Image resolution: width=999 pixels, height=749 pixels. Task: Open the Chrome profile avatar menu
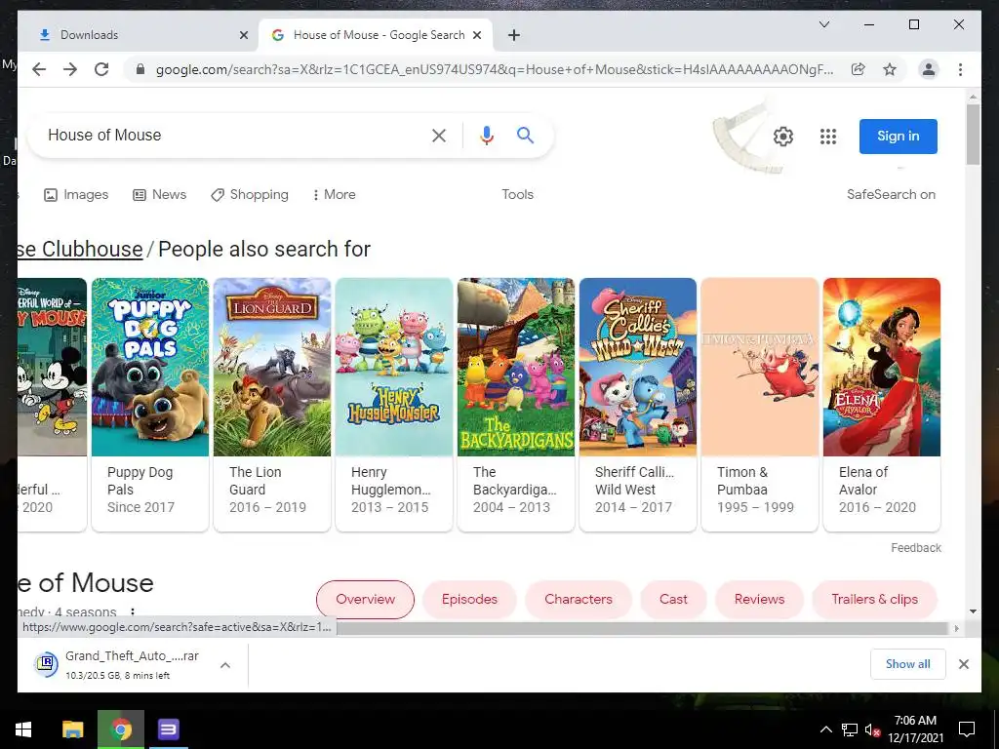click(x=929, y=69)
